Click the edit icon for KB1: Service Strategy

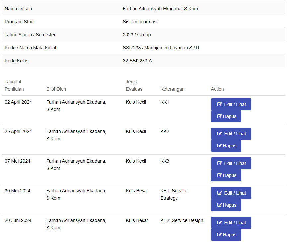click(219, 193)
